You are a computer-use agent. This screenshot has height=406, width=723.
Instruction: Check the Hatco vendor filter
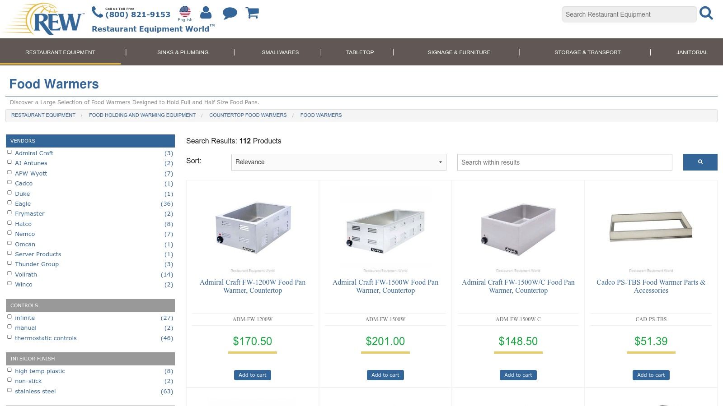coord(9,223)
